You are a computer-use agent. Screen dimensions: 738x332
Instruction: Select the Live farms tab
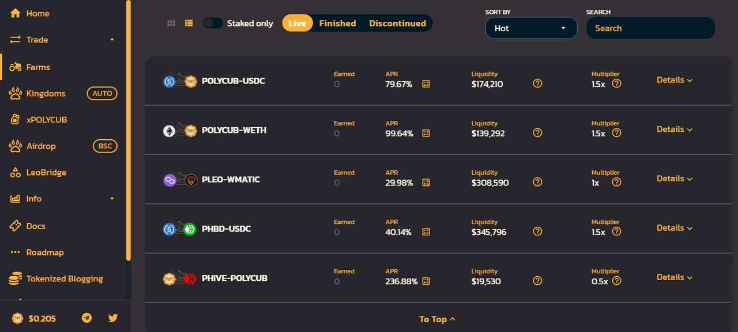[297, 23]
